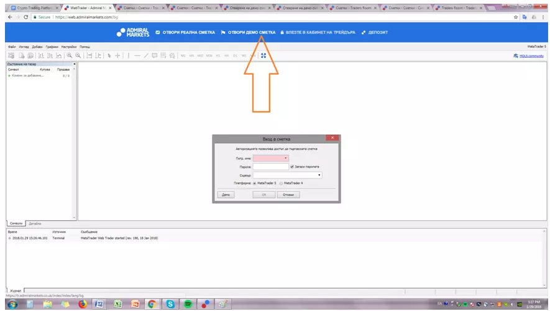The height and width of the screenshot is (311, 550).
Task: Click the text label comment tool
Action: [154, 55]
